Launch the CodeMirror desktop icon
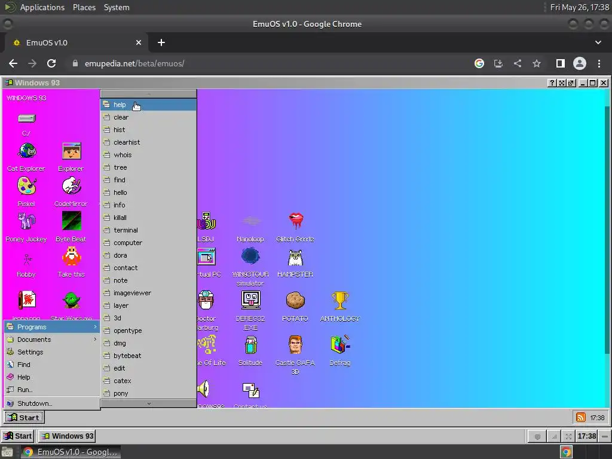The width and height of the screenshot is (612, 459). [72, 186]
